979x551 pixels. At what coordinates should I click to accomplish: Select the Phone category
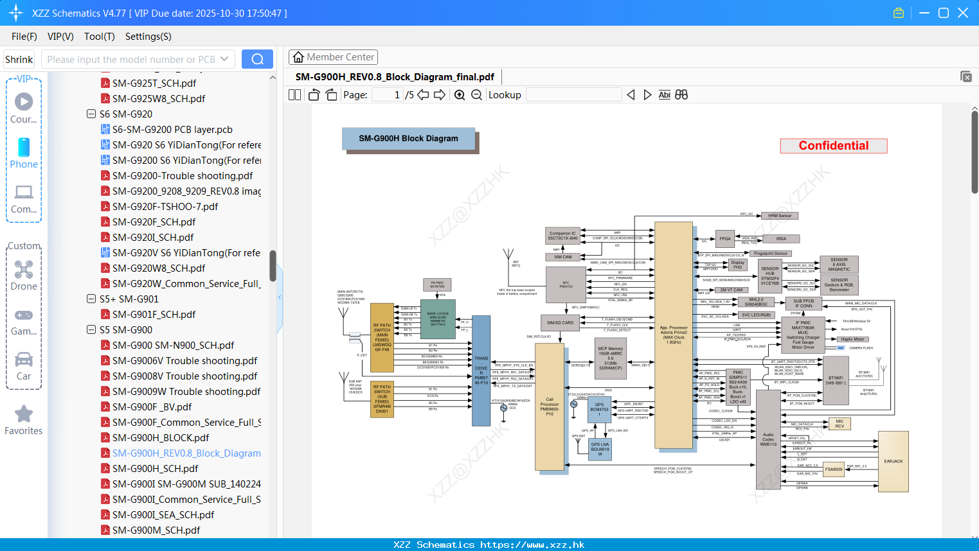click(24, 153)
